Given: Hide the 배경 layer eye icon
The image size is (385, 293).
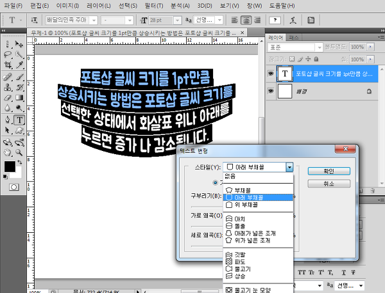Looking at the screenshot, I should 271,91.
